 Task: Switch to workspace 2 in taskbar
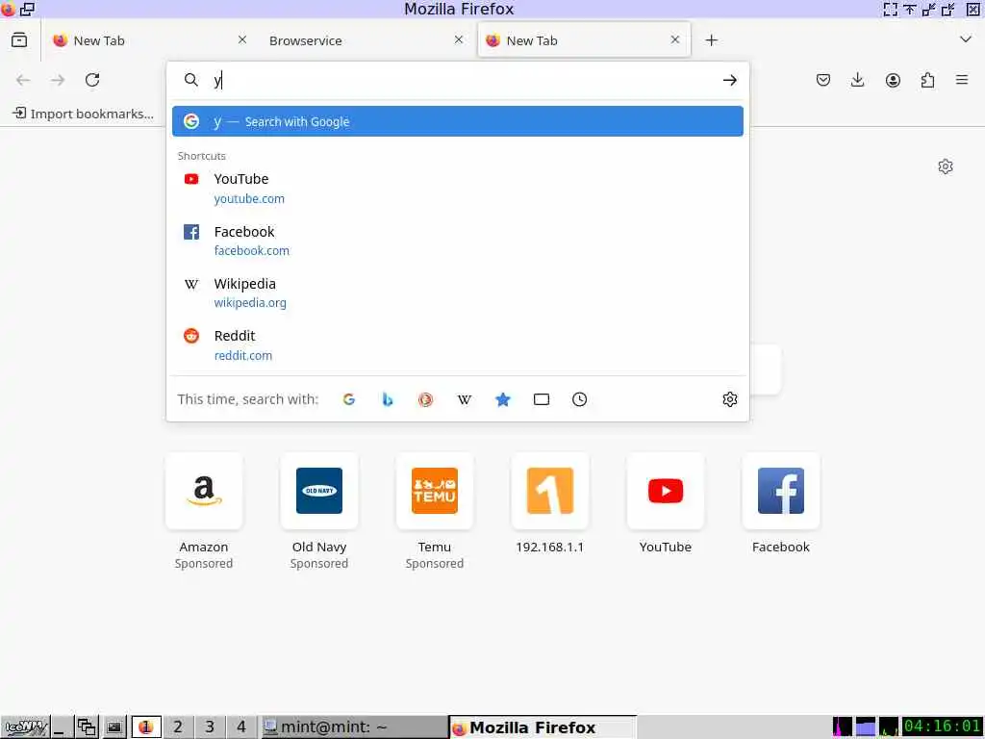178,727
